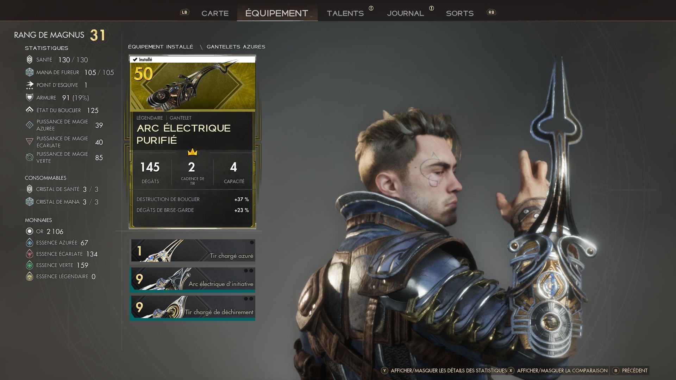This screenshot has width=676, height=380.
Task: Click the Point d'esquive arrow icon
Action: (30, 85)
